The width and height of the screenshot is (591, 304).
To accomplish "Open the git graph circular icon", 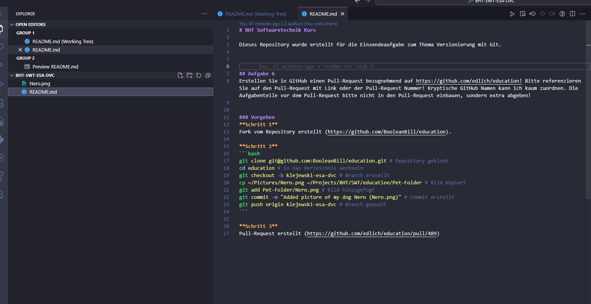I will click(x=562, y=14).
